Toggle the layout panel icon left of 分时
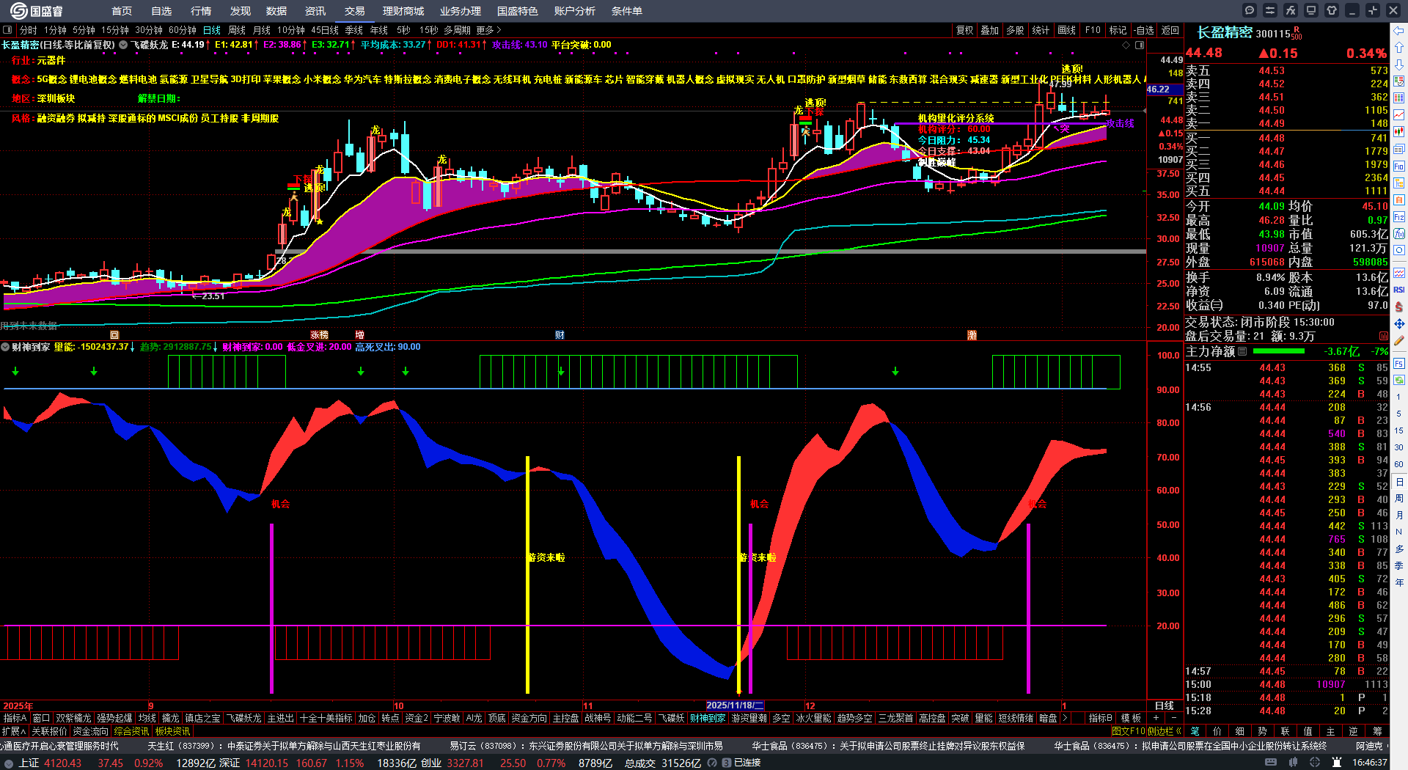Viewport: 1408px width, 770px height. [x=7, y=30]
